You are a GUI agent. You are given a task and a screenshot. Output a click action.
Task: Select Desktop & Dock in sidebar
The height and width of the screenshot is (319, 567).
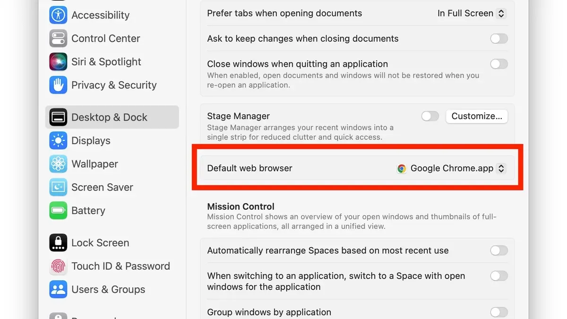click(112, 117)
